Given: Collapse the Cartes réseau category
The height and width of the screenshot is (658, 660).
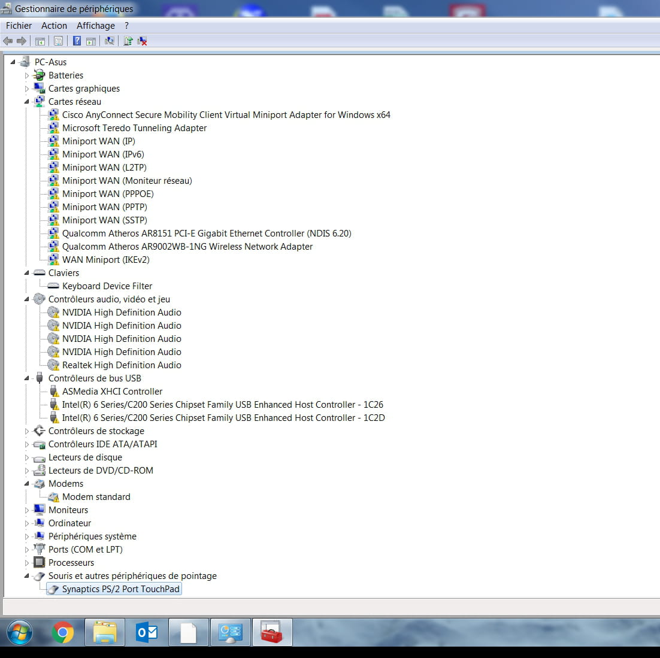Looking at the screenshot, I should (x=26, y=101).
